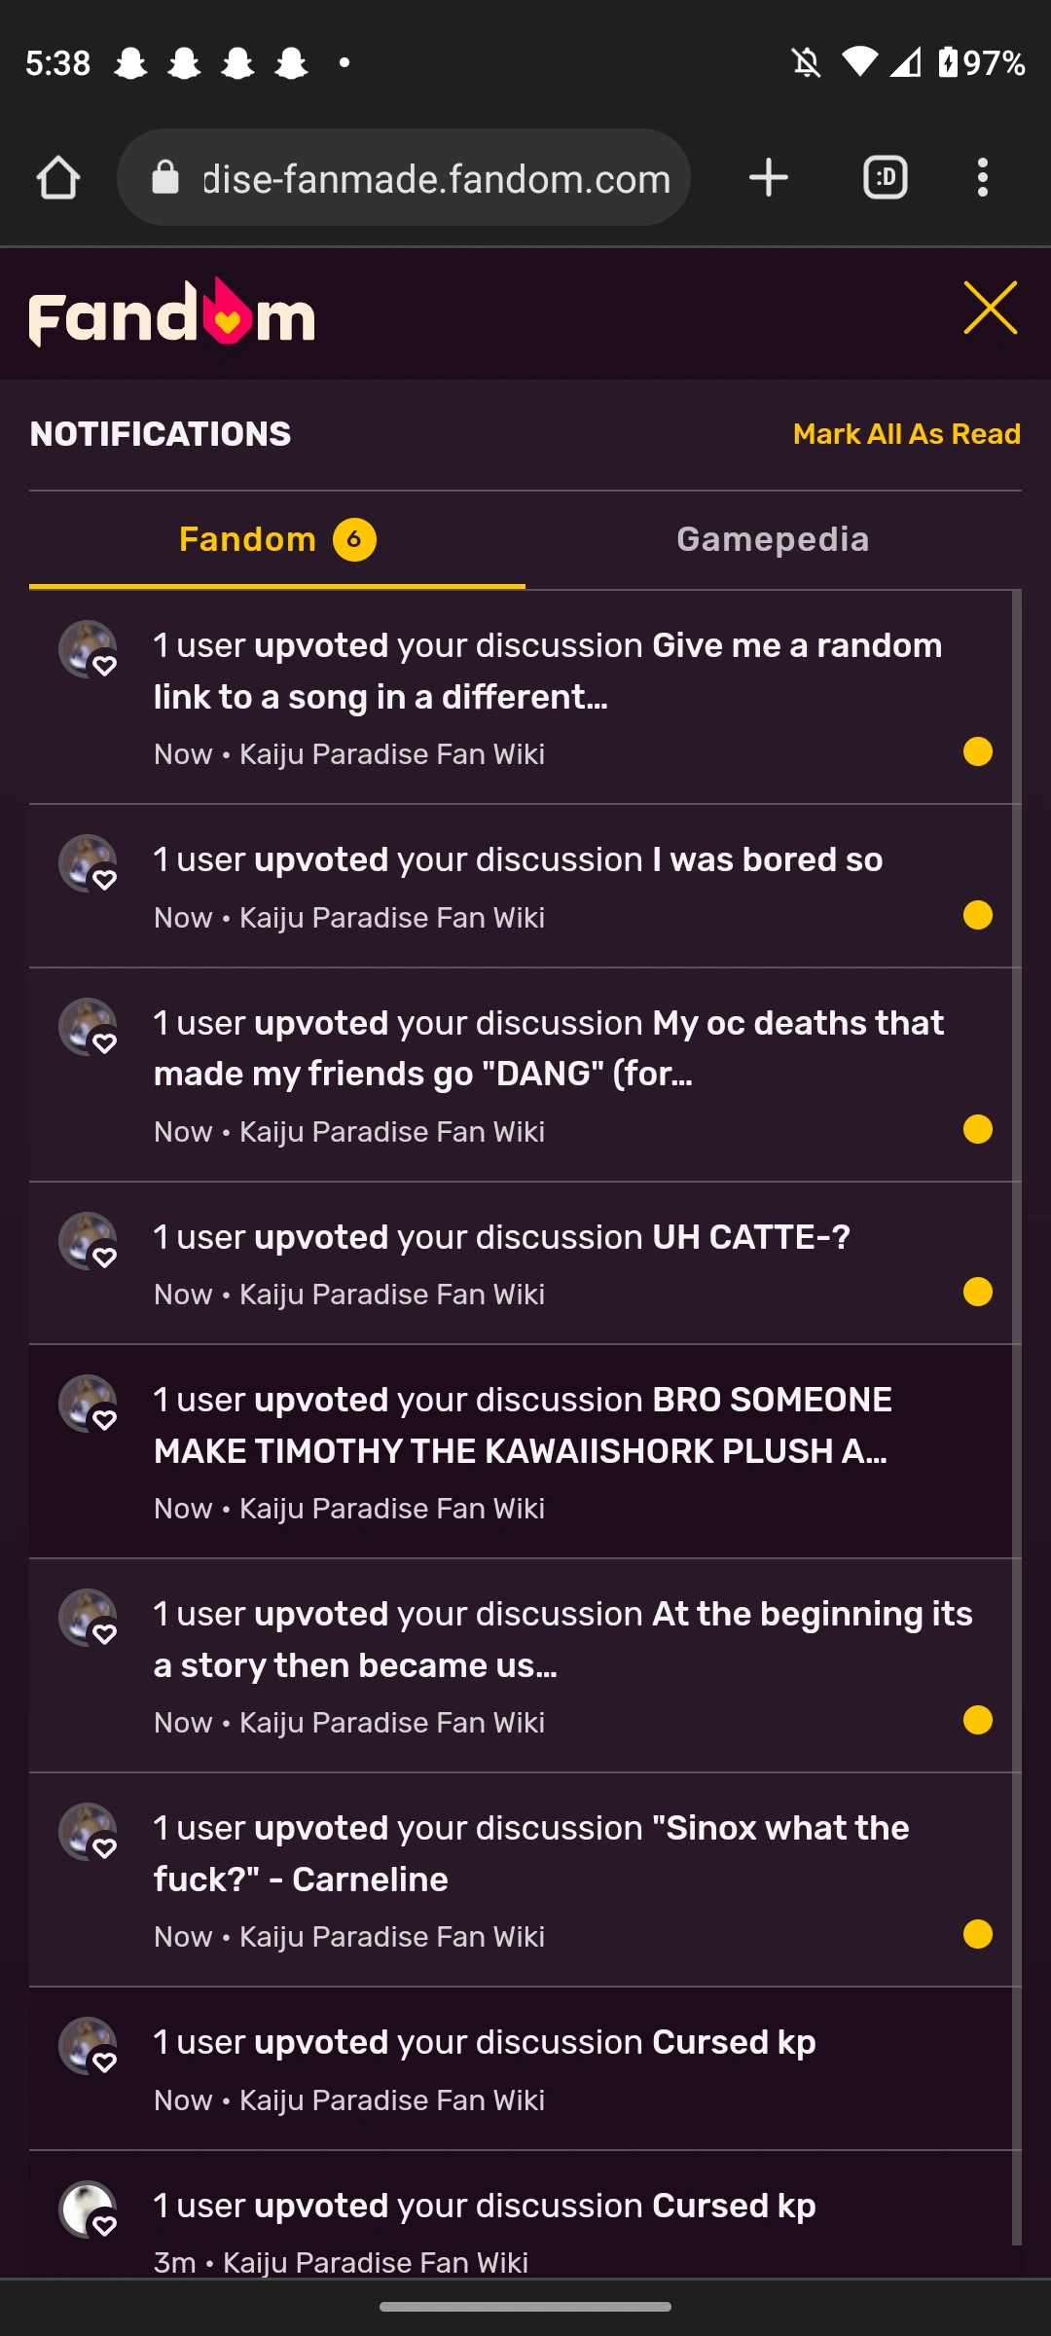The height and width of the screenshot is (2336, 1051).
Task: Open 'BRO SOMEONE MAKE TIMOTHY' notification
Action: click(x=522, y=1426)
